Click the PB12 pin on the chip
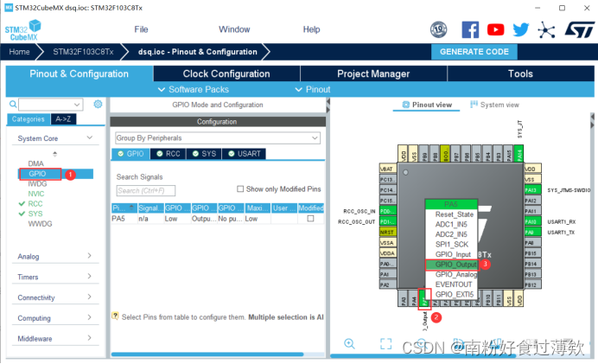This screenshot has width=598, height=364. (533, 284)
